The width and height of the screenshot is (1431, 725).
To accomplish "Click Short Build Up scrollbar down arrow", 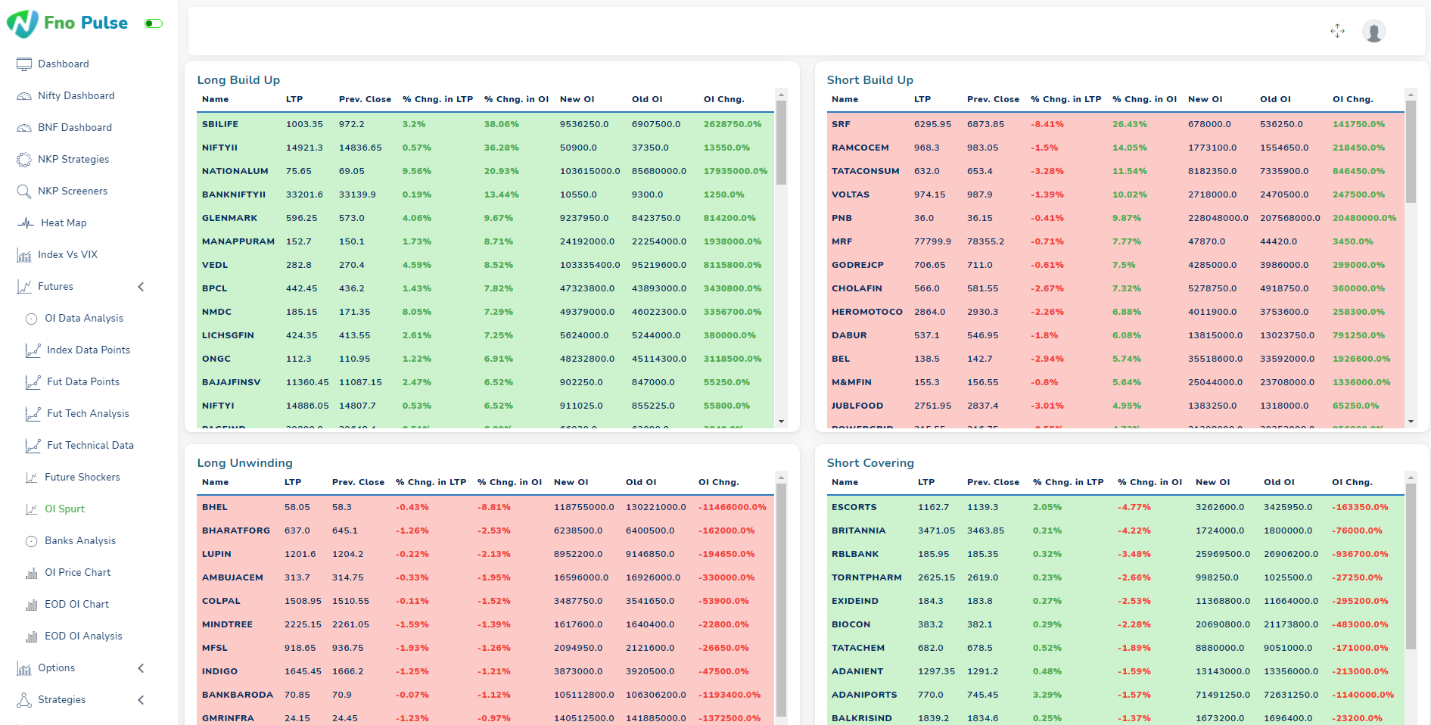I will click(x=1411, y=422).
